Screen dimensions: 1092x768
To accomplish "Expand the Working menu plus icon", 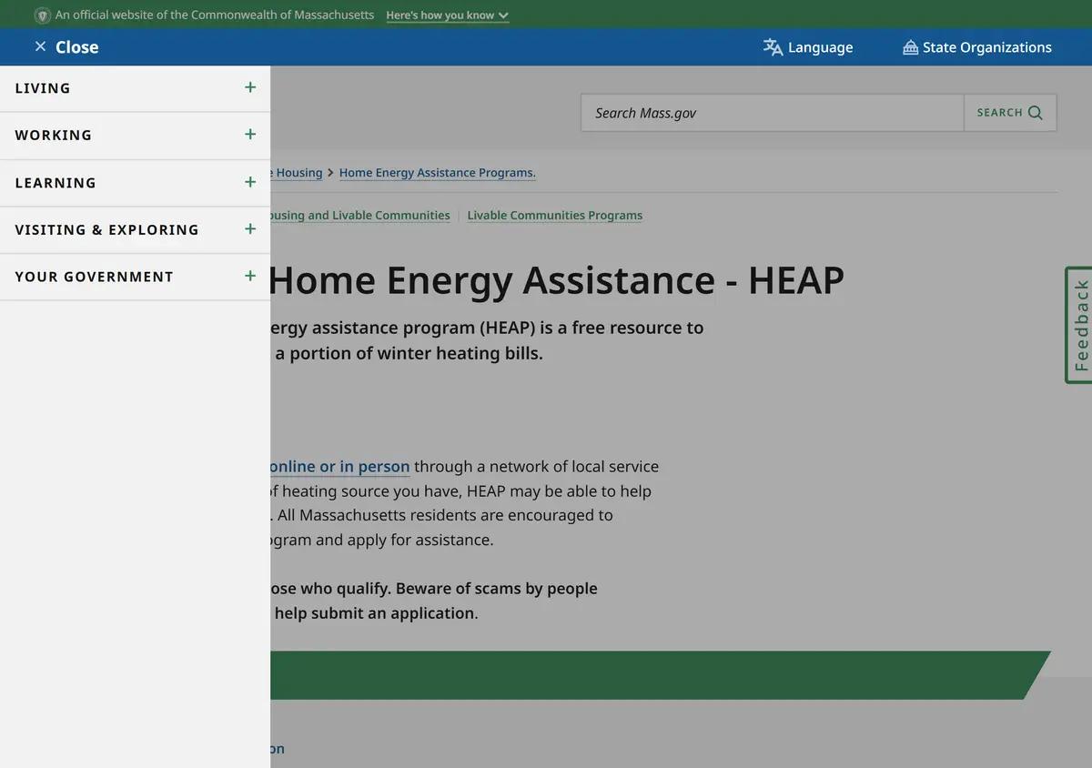I will pos(250,135).
